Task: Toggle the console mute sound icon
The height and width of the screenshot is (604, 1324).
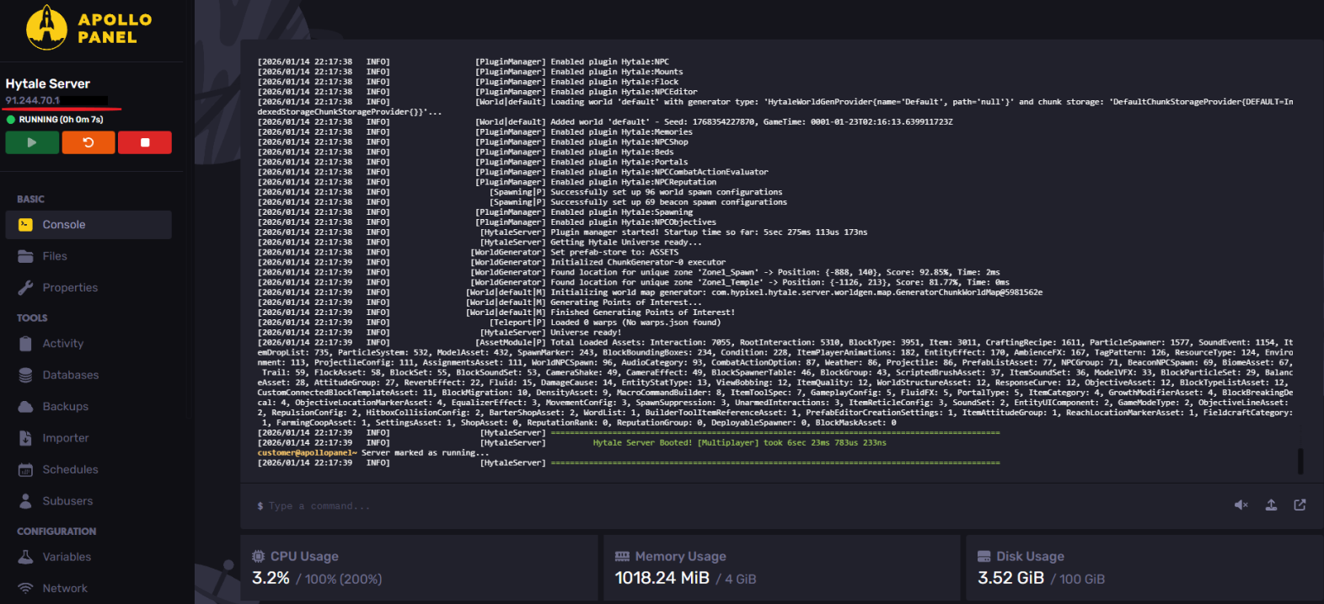Action: [x=1241, y=505]
